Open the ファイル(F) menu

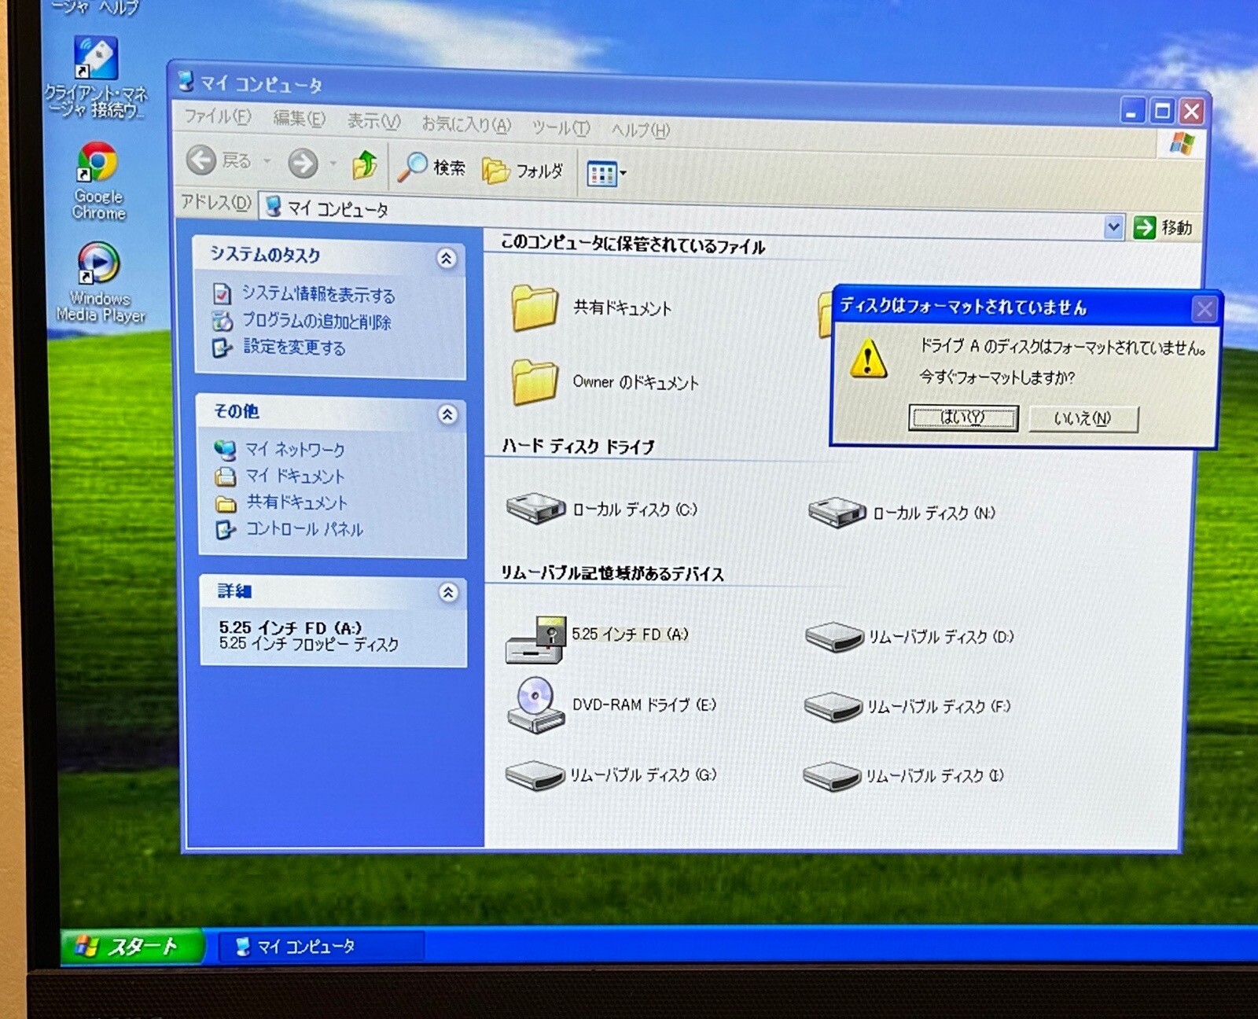pos(218,116)
